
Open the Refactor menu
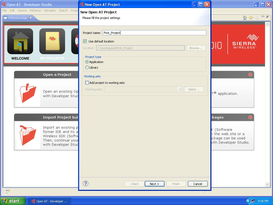coord(35,10)
